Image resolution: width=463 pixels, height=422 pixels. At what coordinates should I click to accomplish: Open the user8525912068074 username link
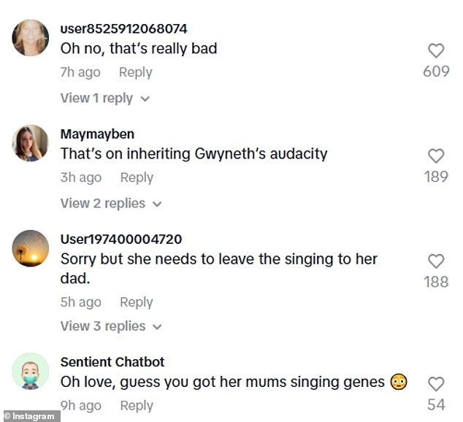tap(123, 29)
